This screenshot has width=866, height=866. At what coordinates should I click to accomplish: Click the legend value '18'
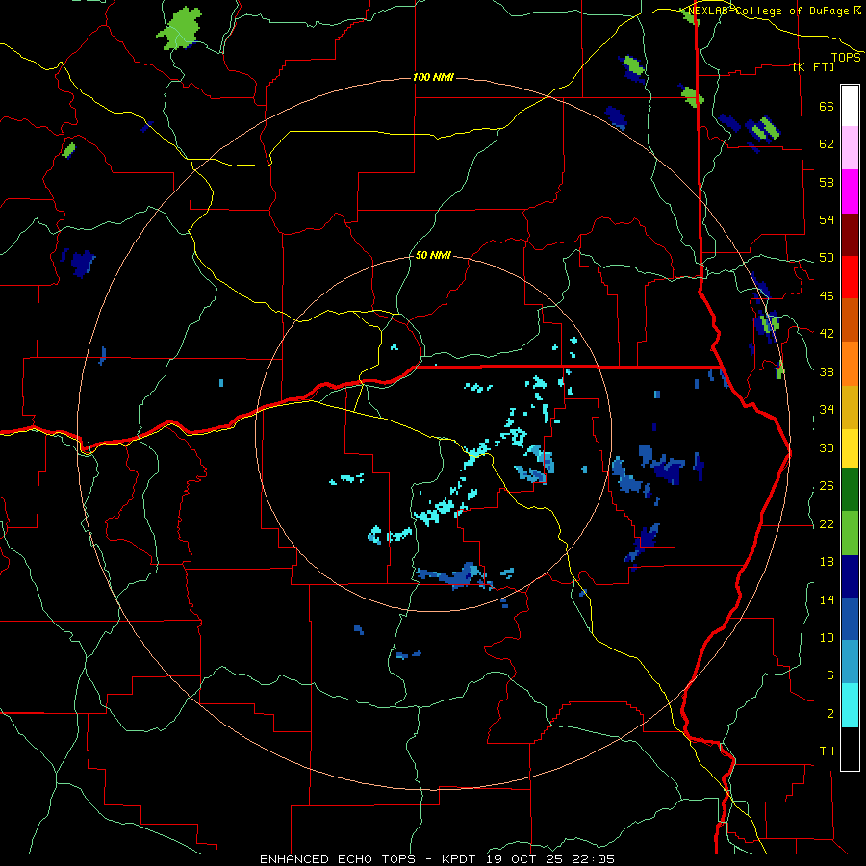point(827,562)
